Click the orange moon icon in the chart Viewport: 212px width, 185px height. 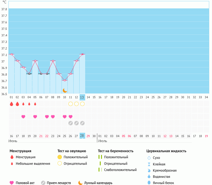(65, 90)
